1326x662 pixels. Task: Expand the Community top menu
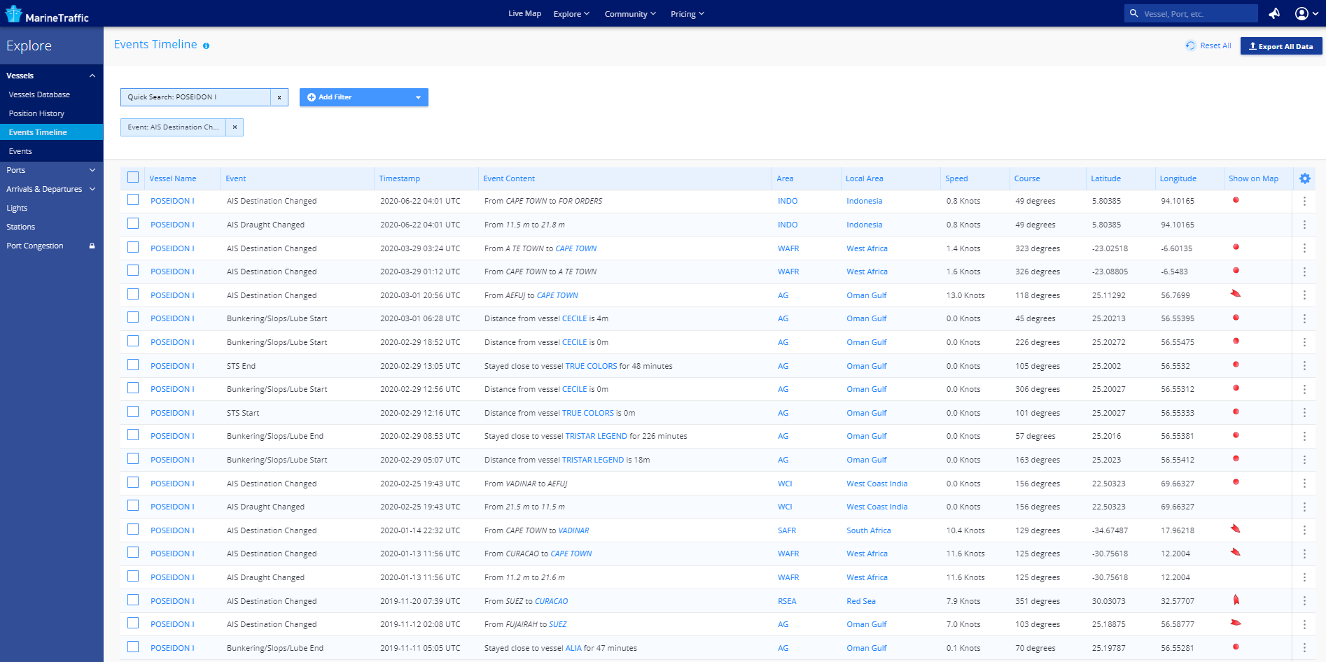[x=630, y=14]
